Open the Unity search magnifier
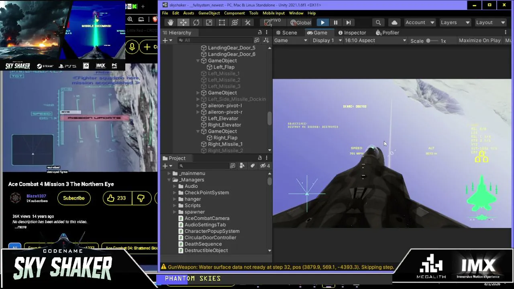Image resolution: width=514 pixels, height=289 pixels. tap(378, 22)
